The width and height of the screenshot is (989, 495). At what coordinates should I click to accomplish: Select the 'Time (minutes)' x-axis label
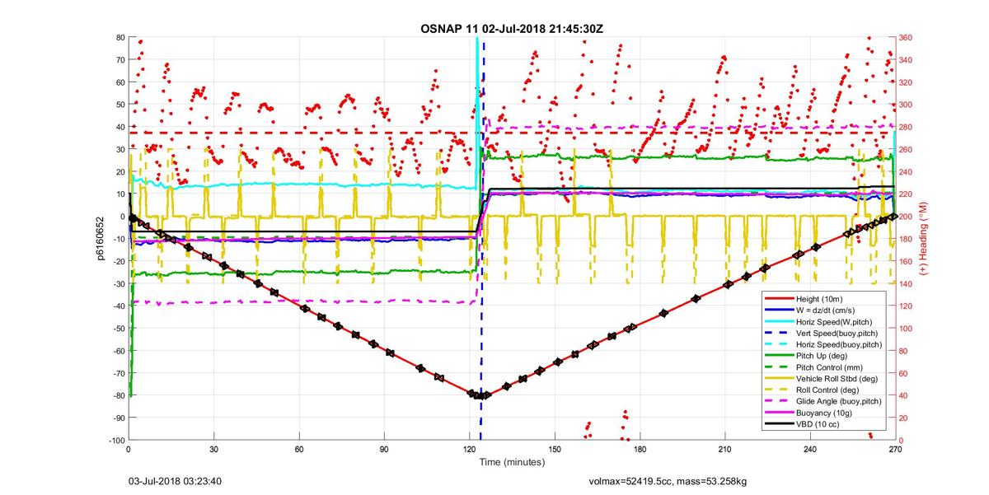pyautogui.click(x=513, y=463)
